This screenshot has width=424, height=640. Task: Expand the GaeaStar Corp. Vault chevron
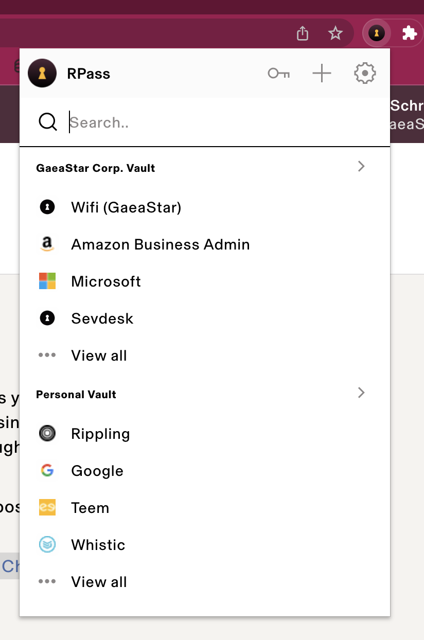pos(361,166)
